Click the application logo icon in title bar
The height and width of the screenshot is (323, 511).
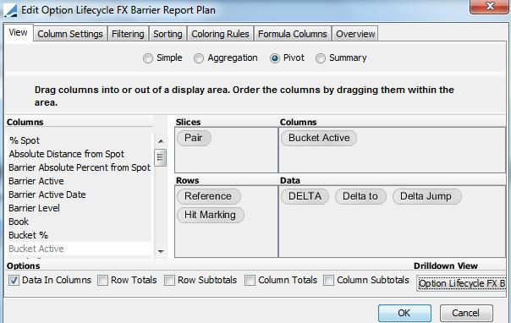point(10,10)
